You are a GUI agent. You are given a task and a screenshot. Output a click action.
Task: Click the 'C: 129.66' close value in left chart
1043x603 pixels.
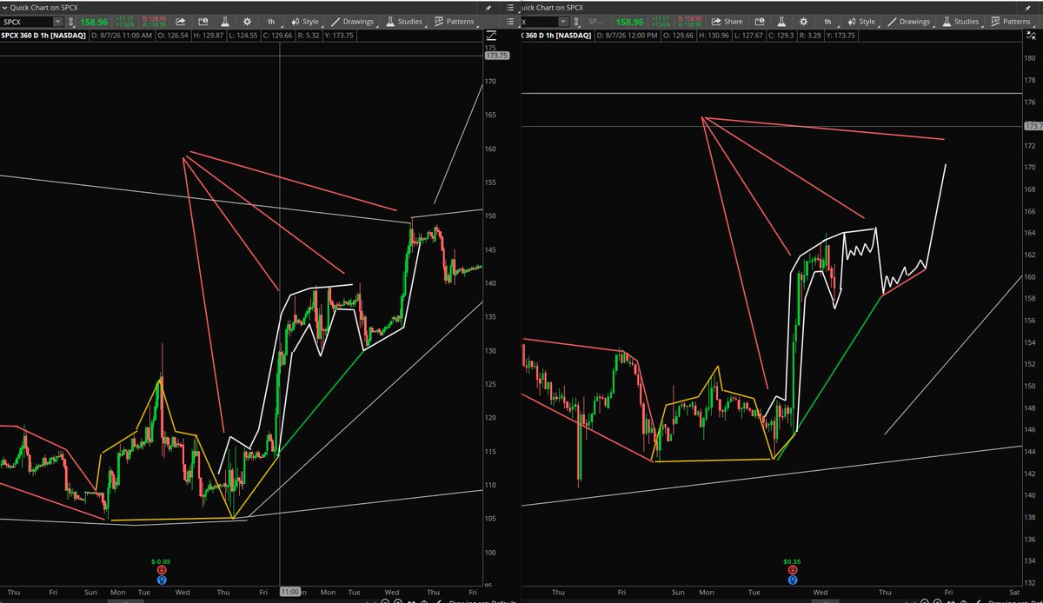(278, 36)
